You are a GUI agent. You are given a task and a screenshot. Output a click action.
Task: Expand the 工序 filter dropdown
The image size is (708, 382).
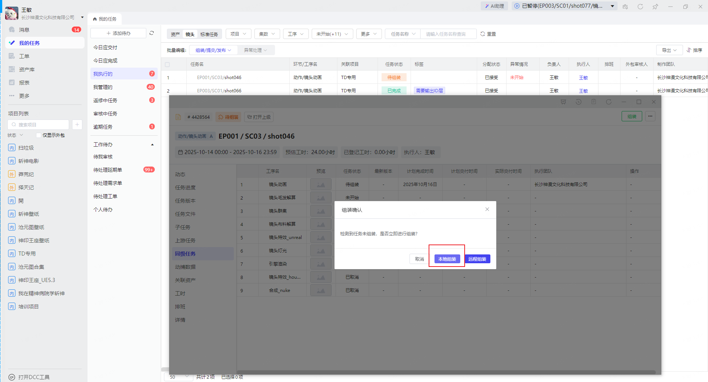[296, 34]
